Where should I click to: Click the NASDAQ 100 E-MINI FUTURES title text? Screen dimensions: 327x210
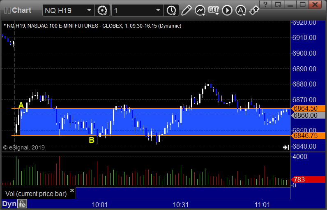coord(63,26)
